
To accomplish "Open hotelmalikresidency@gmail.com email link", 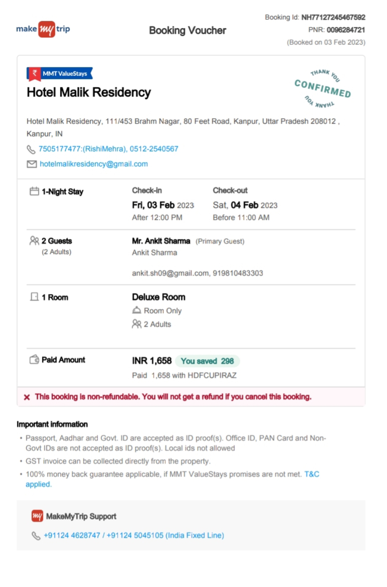I will coord(94,164).
